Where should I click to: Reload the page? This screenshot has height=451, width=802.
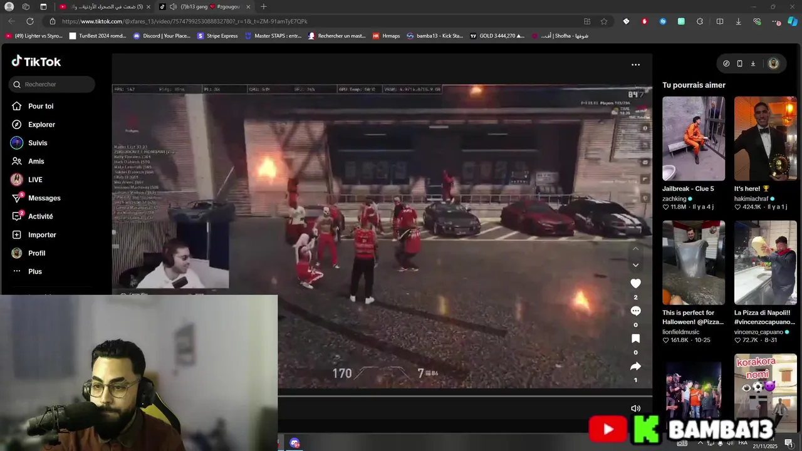pyautogui.click(x=29, y=21)
